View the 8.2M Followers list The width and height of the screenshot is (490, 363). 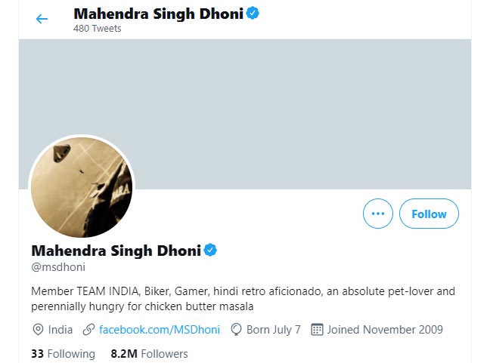[149, 354]
